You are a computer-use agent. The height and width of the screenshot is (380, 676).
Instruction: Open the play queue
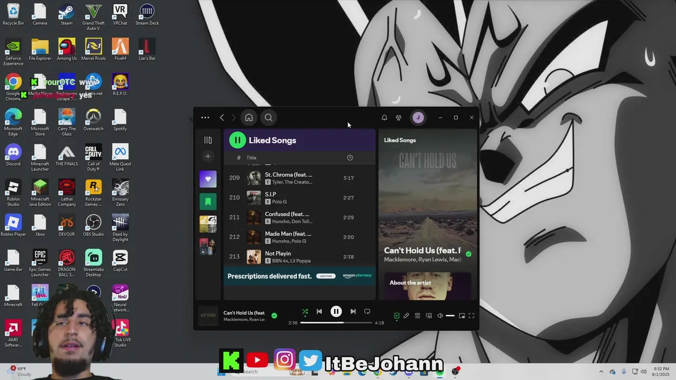click(x=417, y=316)
